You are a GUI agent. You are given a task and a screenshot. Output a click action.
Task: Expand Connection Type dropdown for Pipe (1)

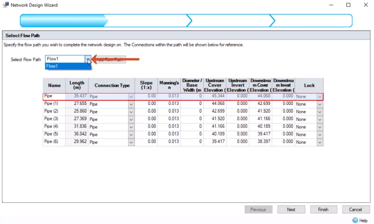[131, 104]
